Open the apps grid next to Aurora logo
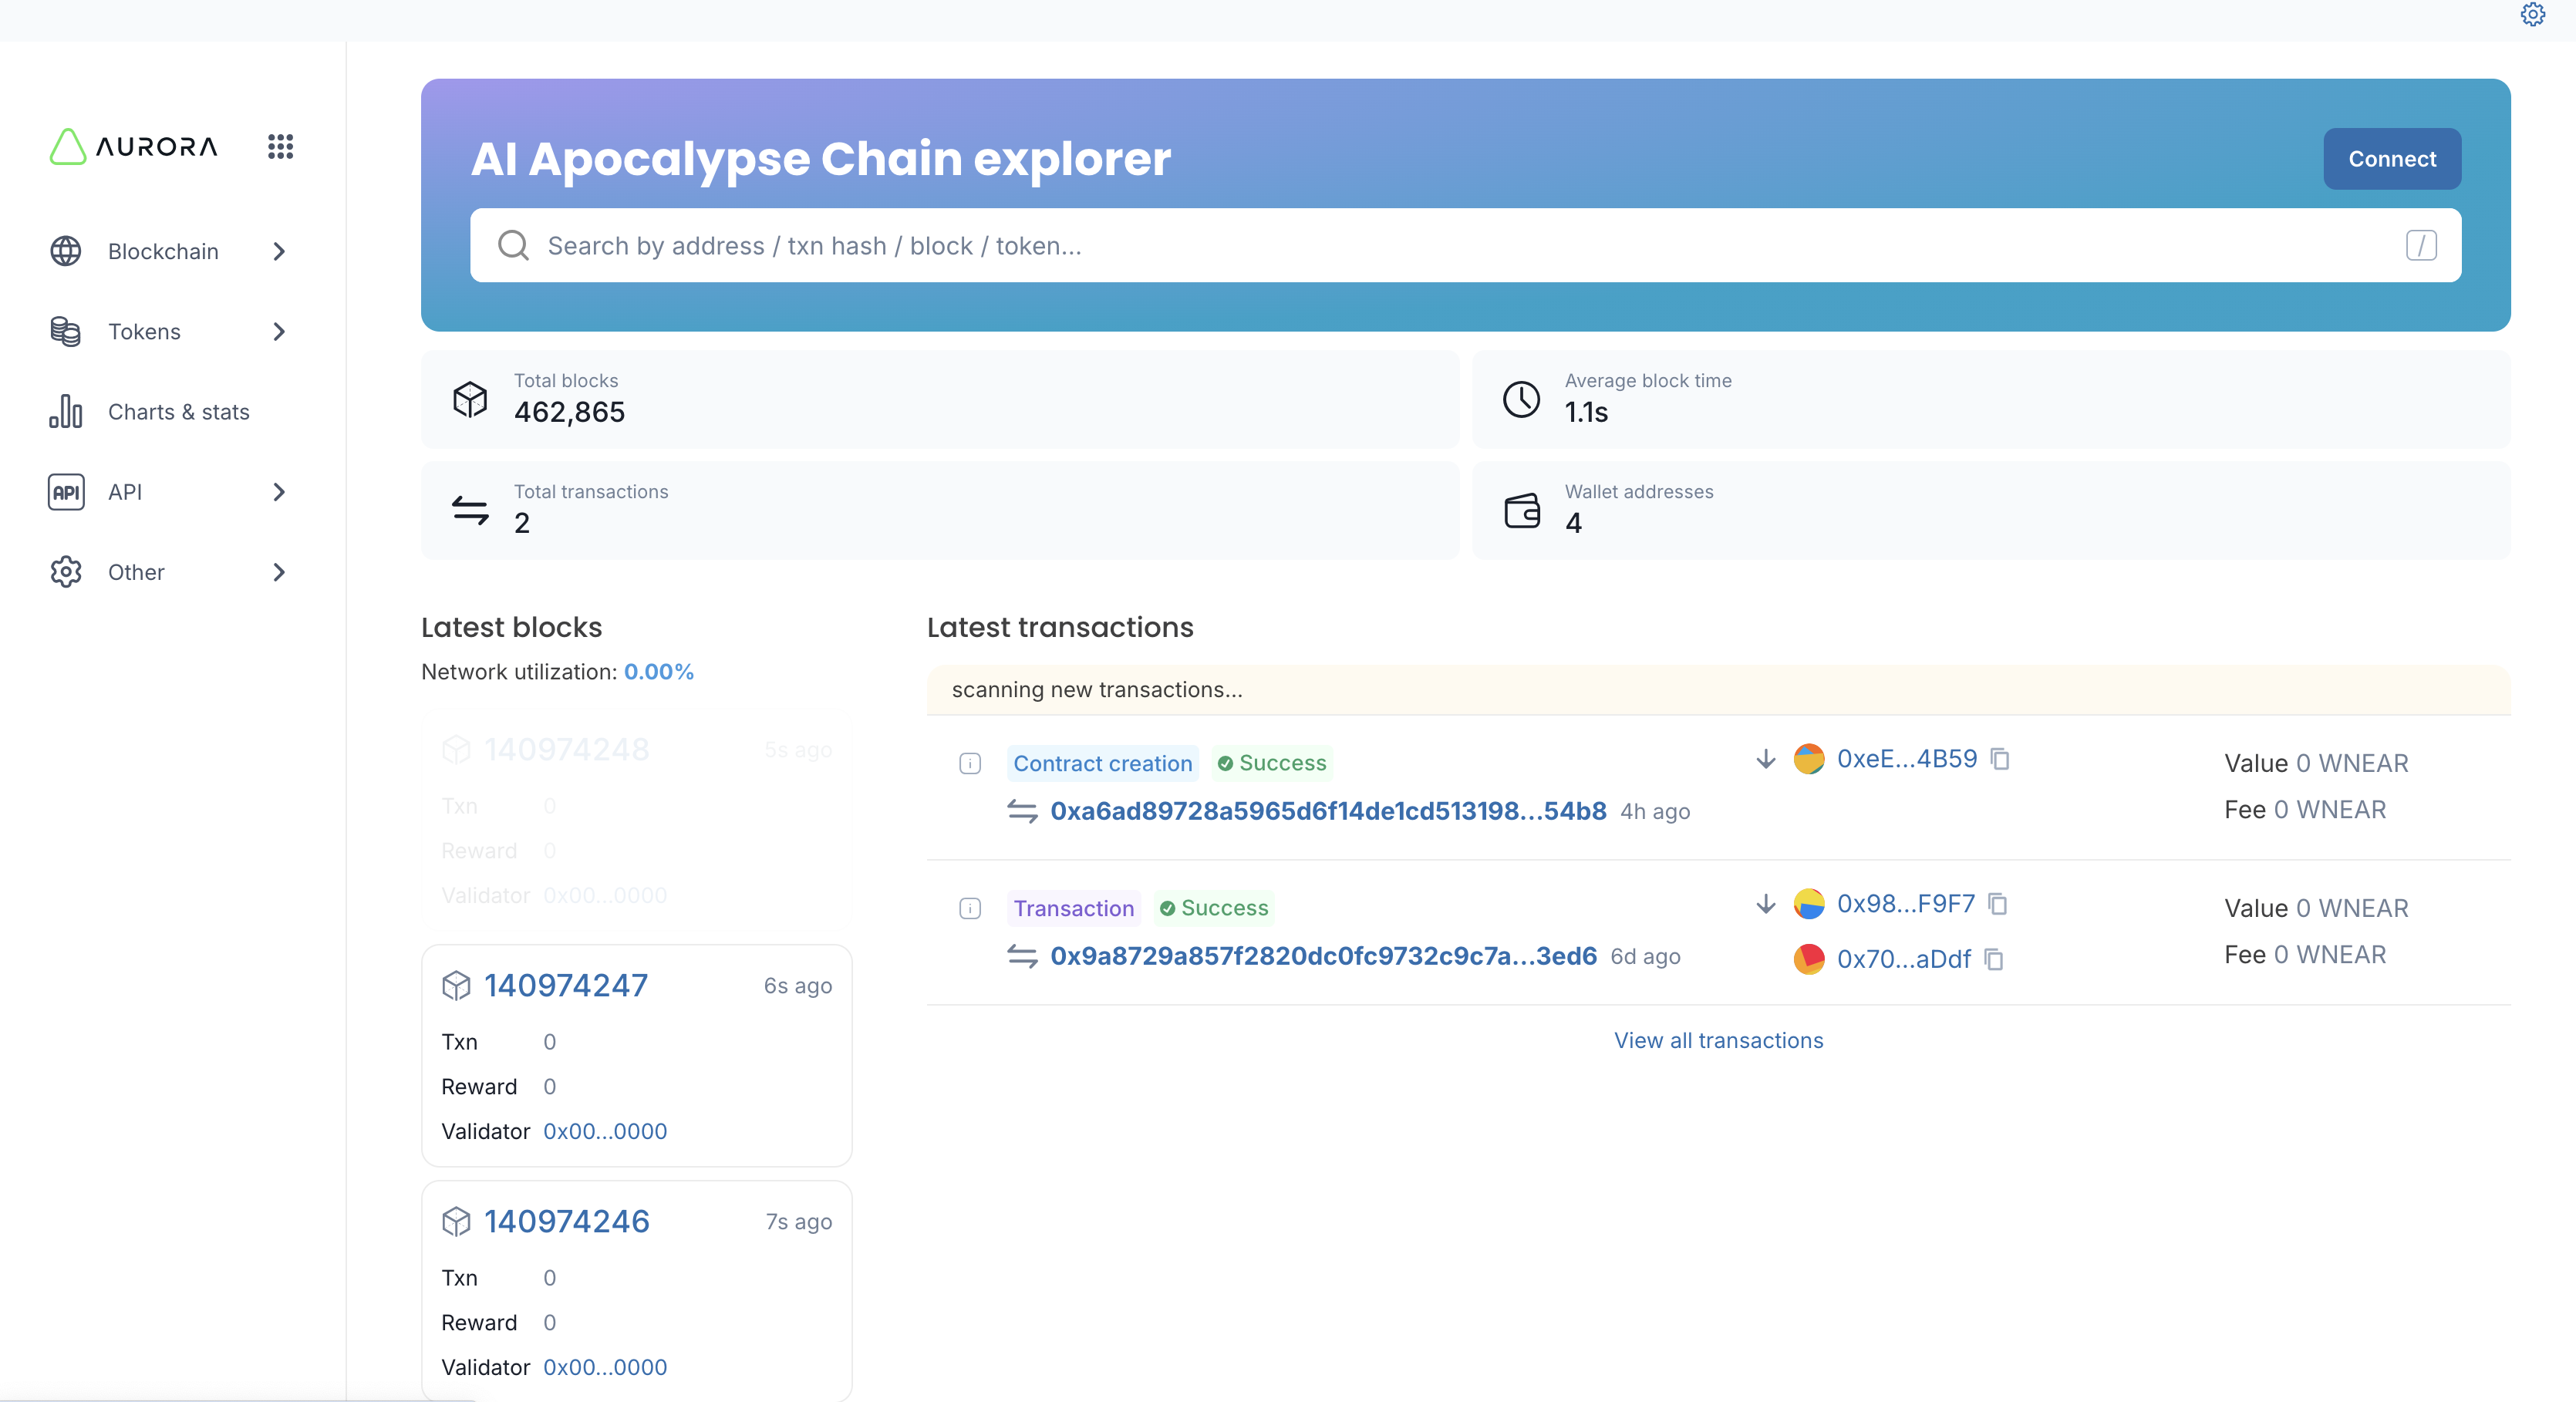 280,147
